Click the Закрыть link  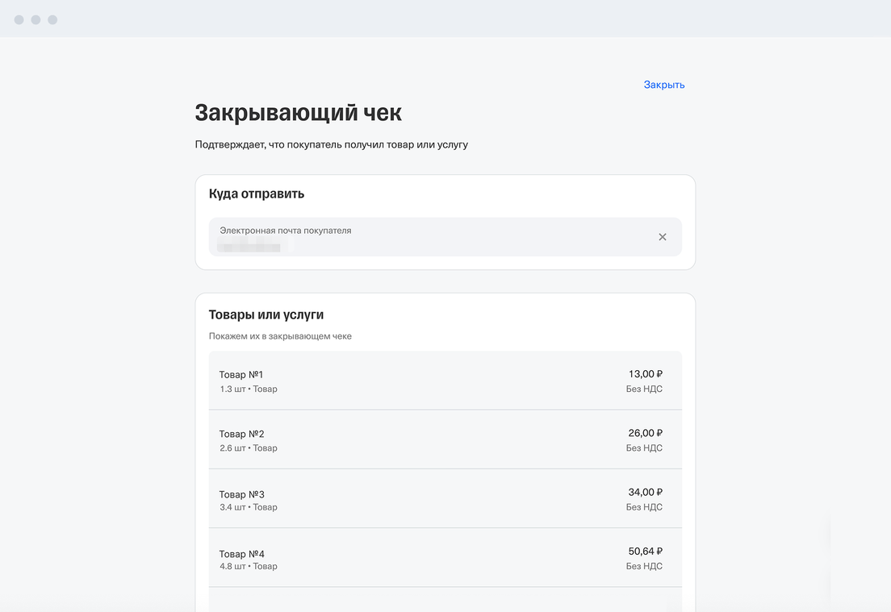coord(663,85)
